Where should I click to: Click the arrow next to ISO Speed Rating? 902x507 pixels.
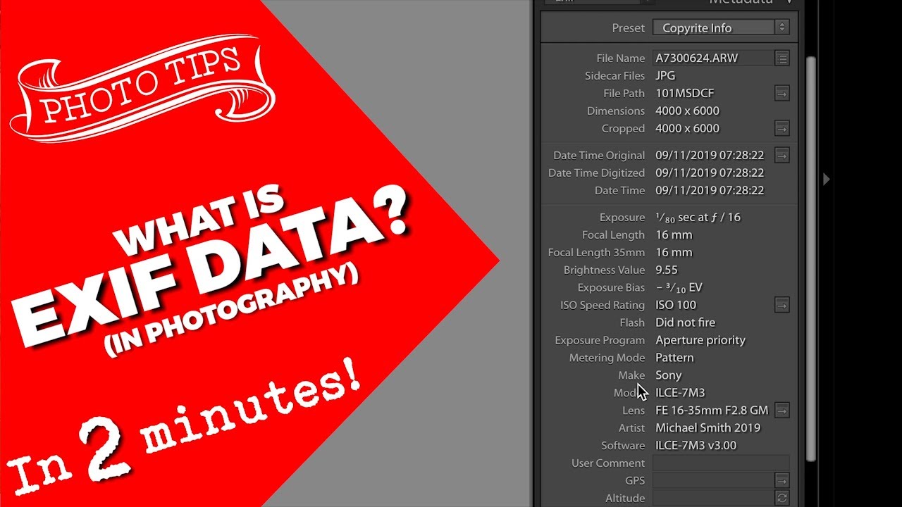tap(781, 305)
